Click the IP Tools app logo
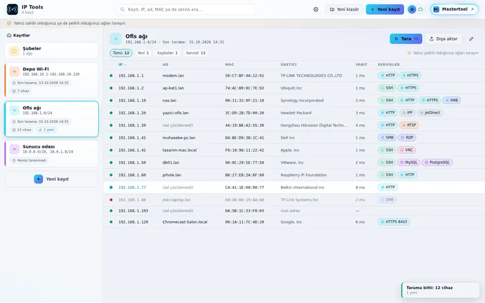Viewport: 485px width, 303px height. point(12,9)
